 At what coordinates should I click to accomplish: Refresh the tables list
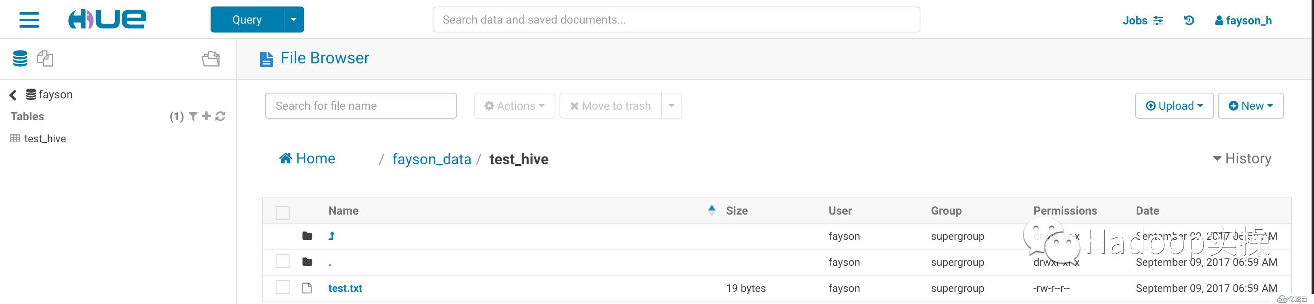coord(220,116)
